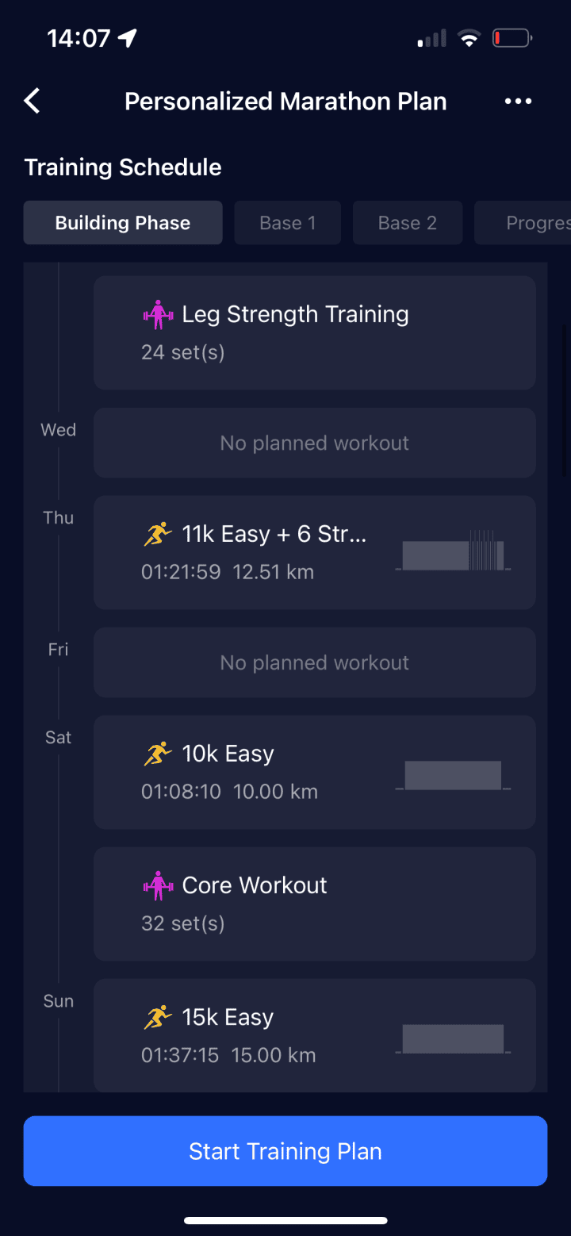This screenshot has height=1236, width=571.
Task: Select the Building Phase tab
Action: coord(123,223)
